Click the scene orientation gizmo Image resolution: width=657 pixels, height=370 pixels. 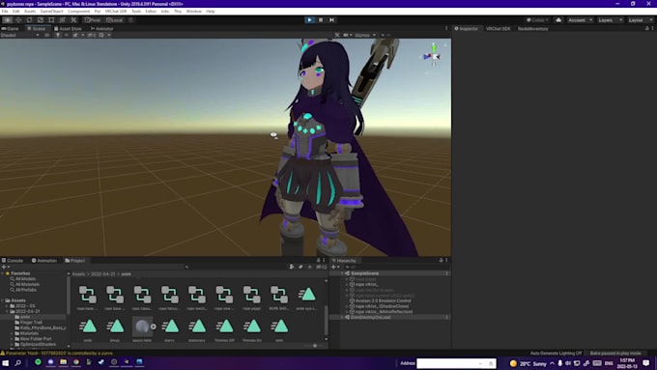point(433,56)
